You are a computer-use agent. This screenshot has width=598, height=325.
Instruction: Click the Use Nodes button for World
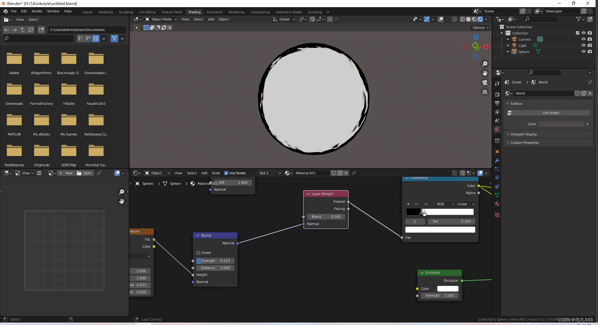(x=548, y=113)
